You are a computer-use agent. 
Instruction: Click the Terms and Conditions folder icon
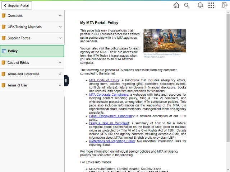(x=4, y=74)
